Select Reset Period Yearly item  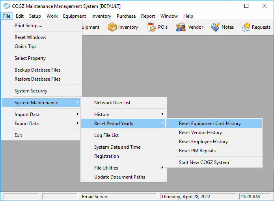pos(123,124)
